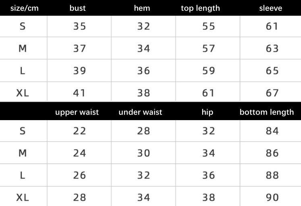The width and height of the screenshot is (301, 206).
Task: Select the bust value 41 for XL
Action: [79, 93]
